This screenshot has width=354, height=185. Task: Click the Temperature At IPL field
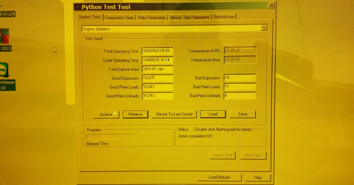[240, 50]
